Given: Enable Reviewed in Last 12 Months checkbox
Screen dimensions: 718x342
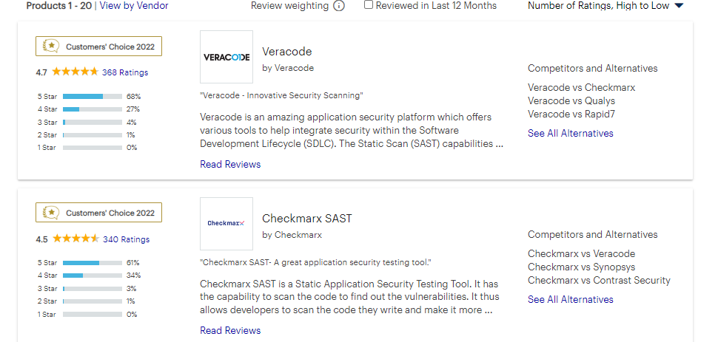Looking at the screenshot, I should coord(369,5).
